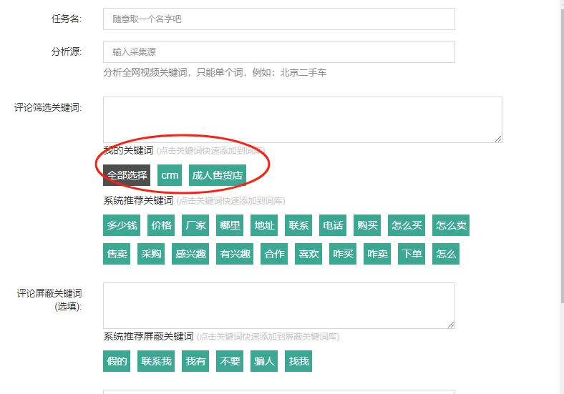
Task: Select the 骗人 blocked keyword tag
Action: [264, 361]
